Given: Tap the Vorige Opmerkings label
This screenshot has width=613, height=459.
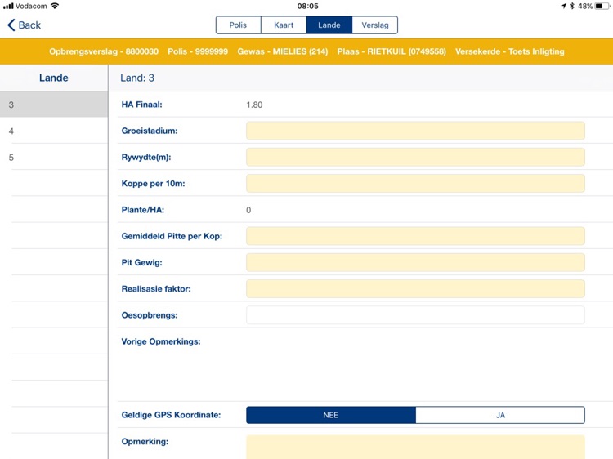Looking at the screenshot, I should point(161,341).
